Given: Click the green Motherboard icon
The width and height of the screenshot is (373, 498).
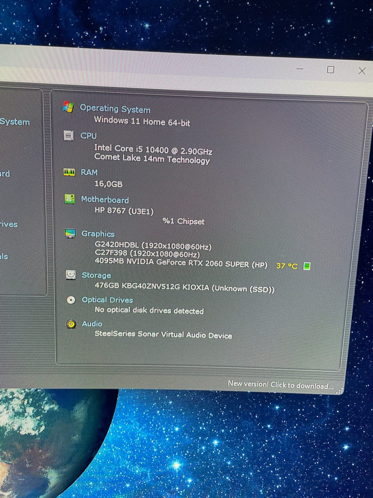Looking at the screenshot, I should coord(70,199).
